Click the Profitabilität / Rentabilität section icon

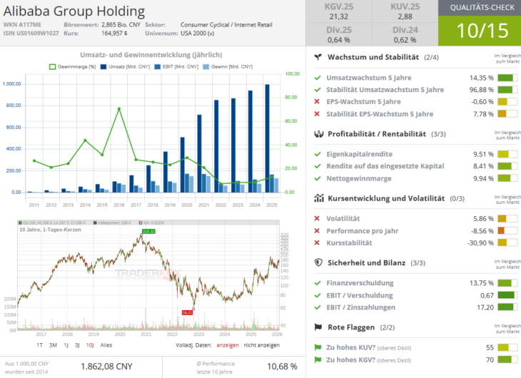(x=318, y=133)
